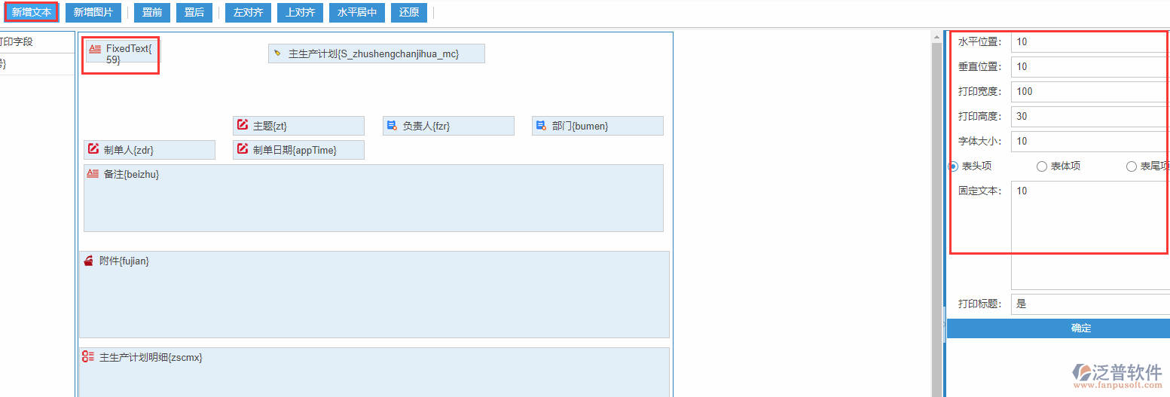
Task: Click the 固定文本 text area
Action: (x=1089, y=234)
